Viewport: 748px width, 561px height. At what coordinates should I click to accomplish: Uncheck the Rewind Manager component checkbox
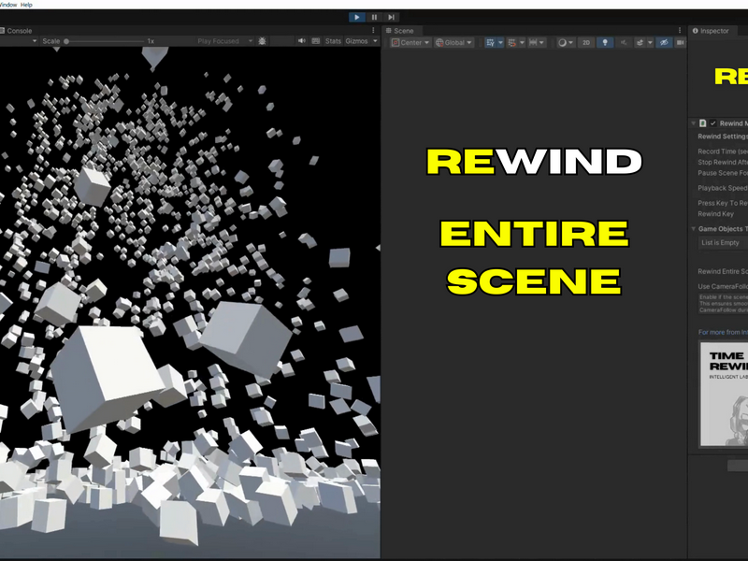[x=713, y=123]
